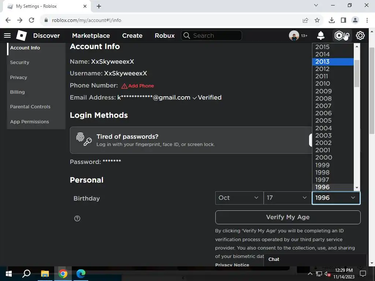The width and height of the screenshot is (375, 281).
Task: Open the Chrome tab search chevron
Action: (x=316, y=5)
